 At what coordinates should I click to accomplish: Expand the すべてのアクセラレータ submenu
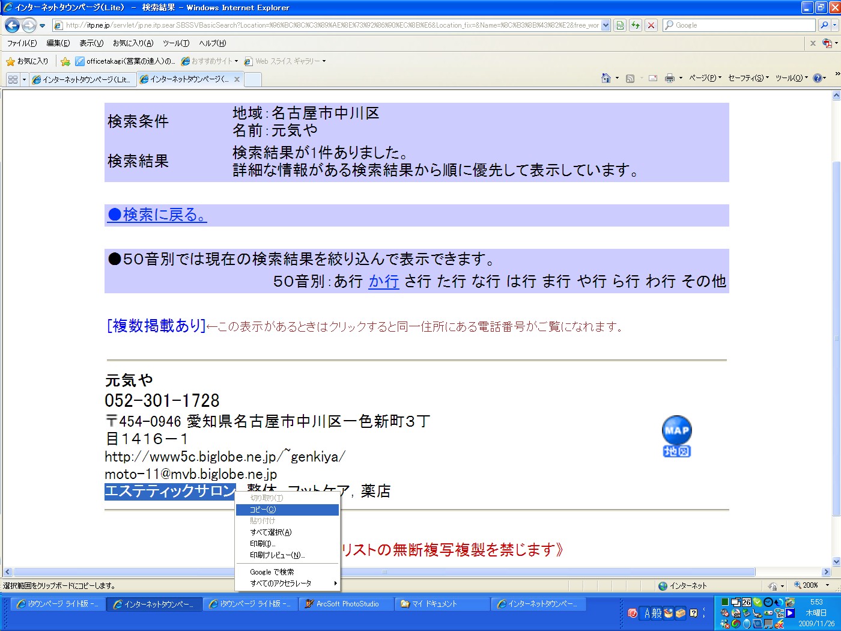pyautogui.click(x=287, y=584)
